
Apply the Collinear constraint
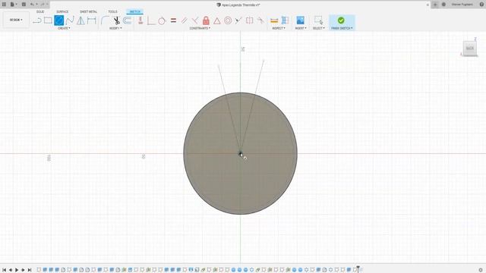[238, 20]
